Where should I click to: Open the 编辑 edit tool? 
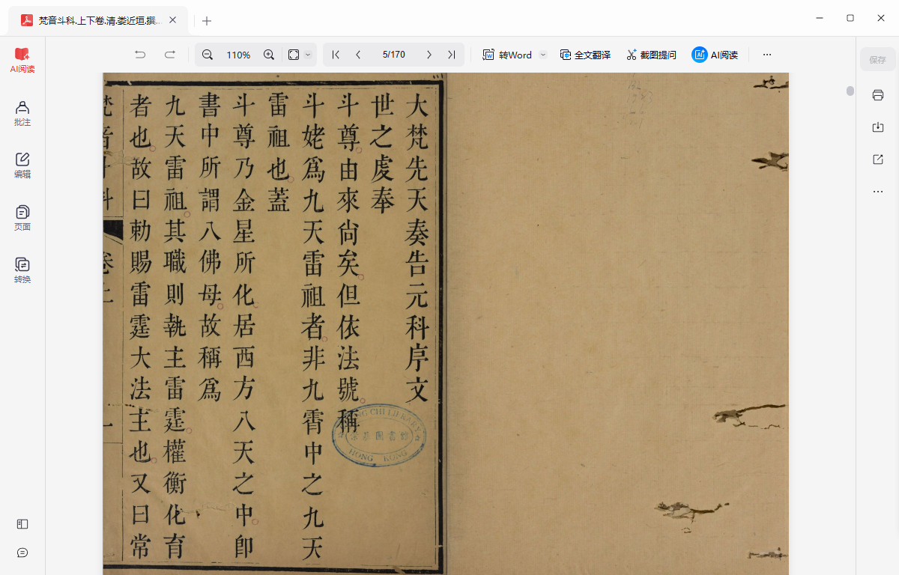pyautogui.click(x=22, y=166)
